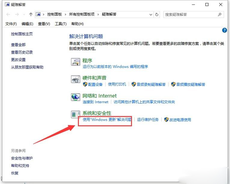230x184 pixels.
Task: Click shield icon beside 改进电源使用
Action: (166, 120)
